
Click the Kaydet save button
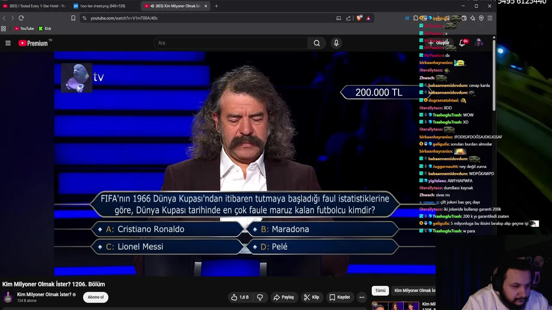pos(340,297)
